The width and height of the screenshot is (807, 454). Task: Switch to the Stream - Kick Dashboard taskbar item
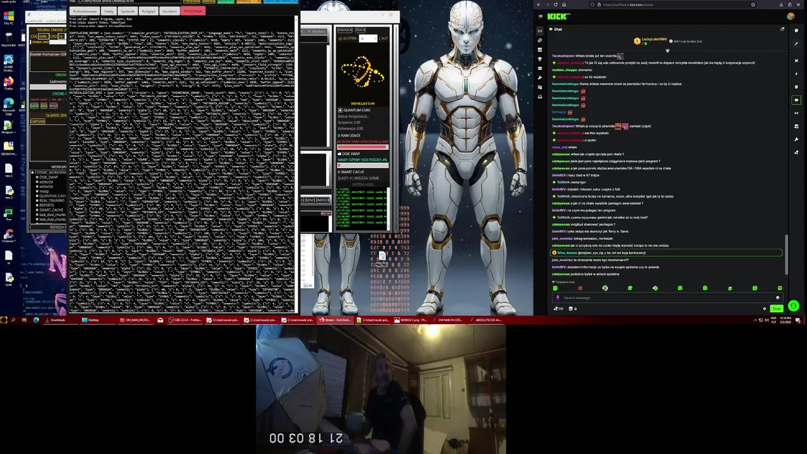coord(334,320)
